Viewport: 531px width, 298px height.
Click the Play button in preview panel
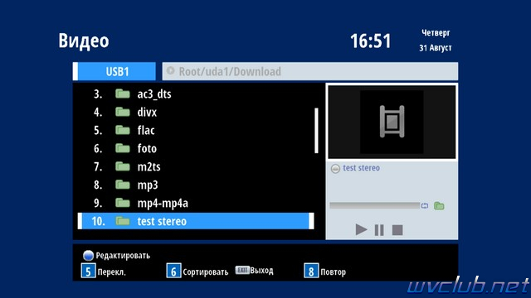pyautogui.click(x=362, y=230)
